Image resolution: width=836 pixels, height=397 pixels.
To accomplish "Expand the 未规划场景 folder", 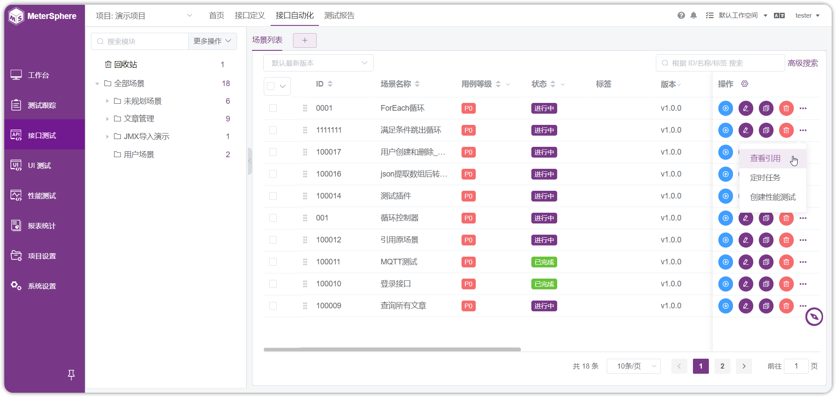I will pyautogui.click(x=107, y=101).
